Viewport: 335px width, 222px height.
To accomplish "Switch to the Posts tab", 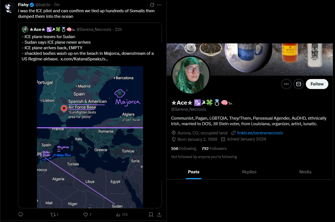I will (194, 172).
